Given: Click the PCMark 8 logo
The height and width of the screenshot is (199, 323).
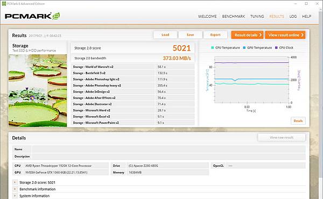Looking at the screenshot, I should (x=32, y=16).
